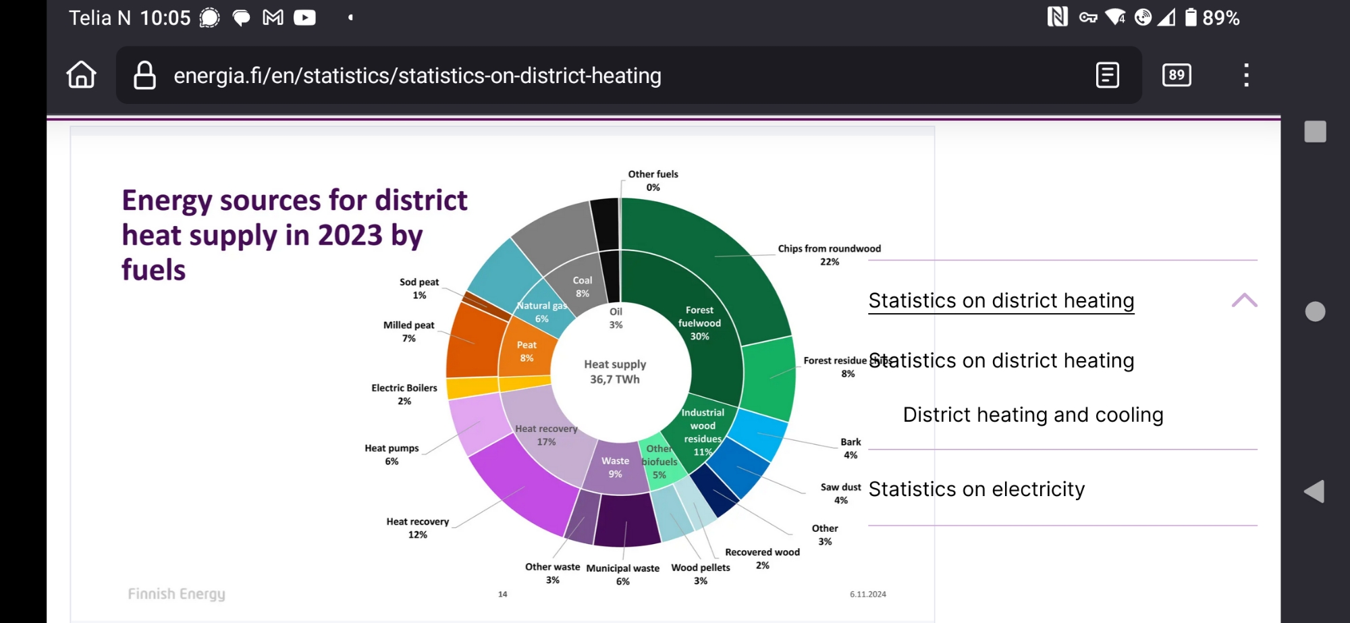Viewport: 1350px width, 623px height.
Task: Click the URL address bar text
Action: coord(417,76)
